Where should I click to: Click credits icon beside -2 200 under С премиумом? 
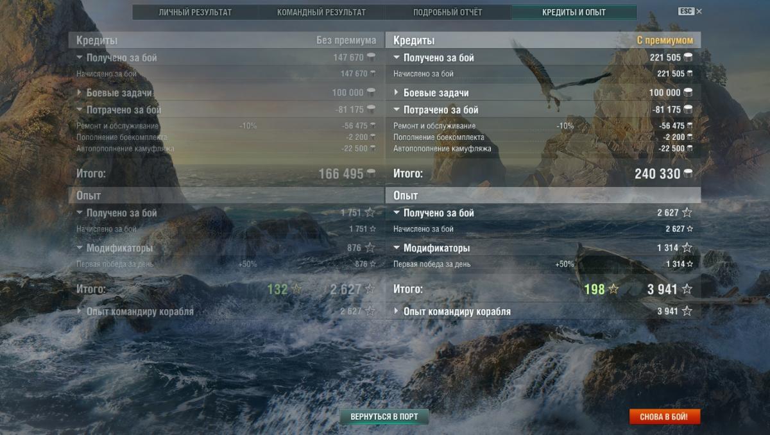click(690, 137)
